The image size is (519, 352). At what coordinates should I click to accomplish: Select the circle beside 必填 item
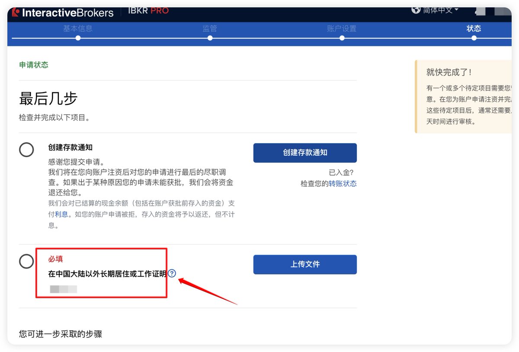(26, 261)
